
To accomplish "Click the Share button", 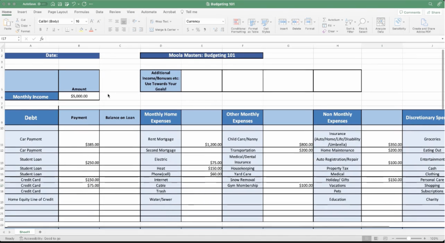I will click(x=434, y=12).
